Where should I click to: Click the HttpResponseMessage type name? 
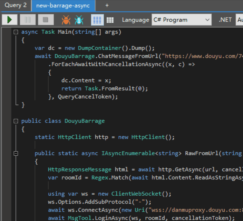point(80,170)
